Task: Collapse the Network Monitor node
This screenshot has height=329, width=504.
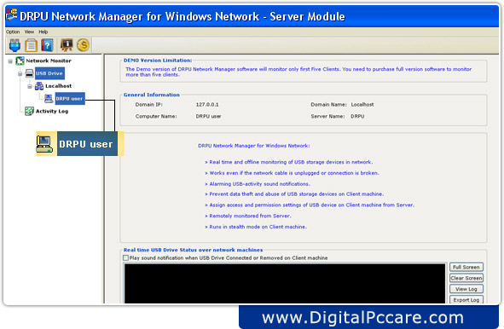Action: pyautogui.click(x=10, y=61)
